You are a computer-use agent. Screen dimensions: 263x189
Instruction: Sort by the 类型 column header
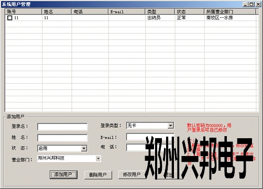160,12
